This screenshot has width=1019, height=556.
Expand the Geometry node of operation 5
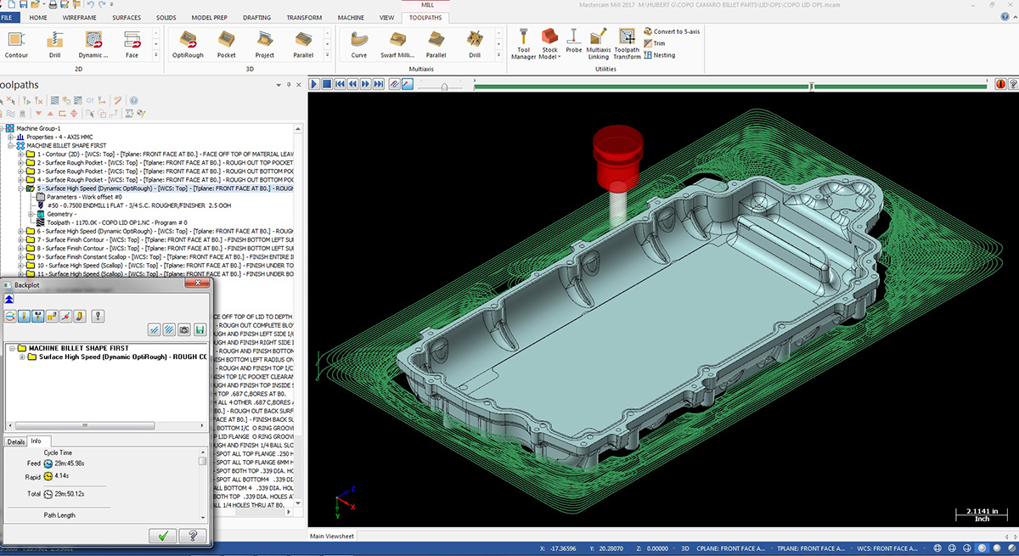[x=31, y=214]
